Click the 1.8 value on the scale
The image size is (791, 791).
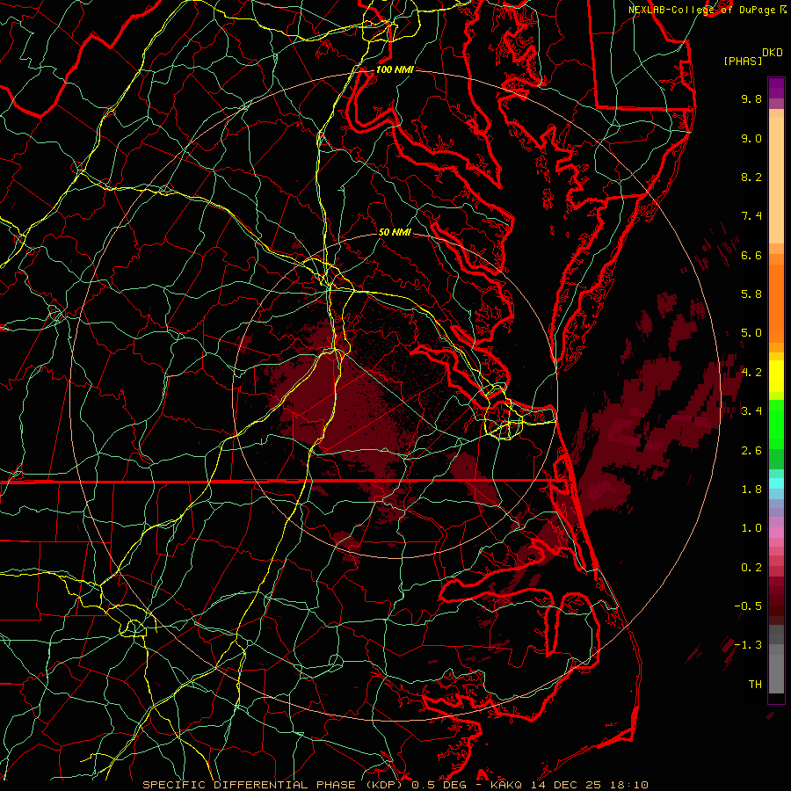(751, 490)
